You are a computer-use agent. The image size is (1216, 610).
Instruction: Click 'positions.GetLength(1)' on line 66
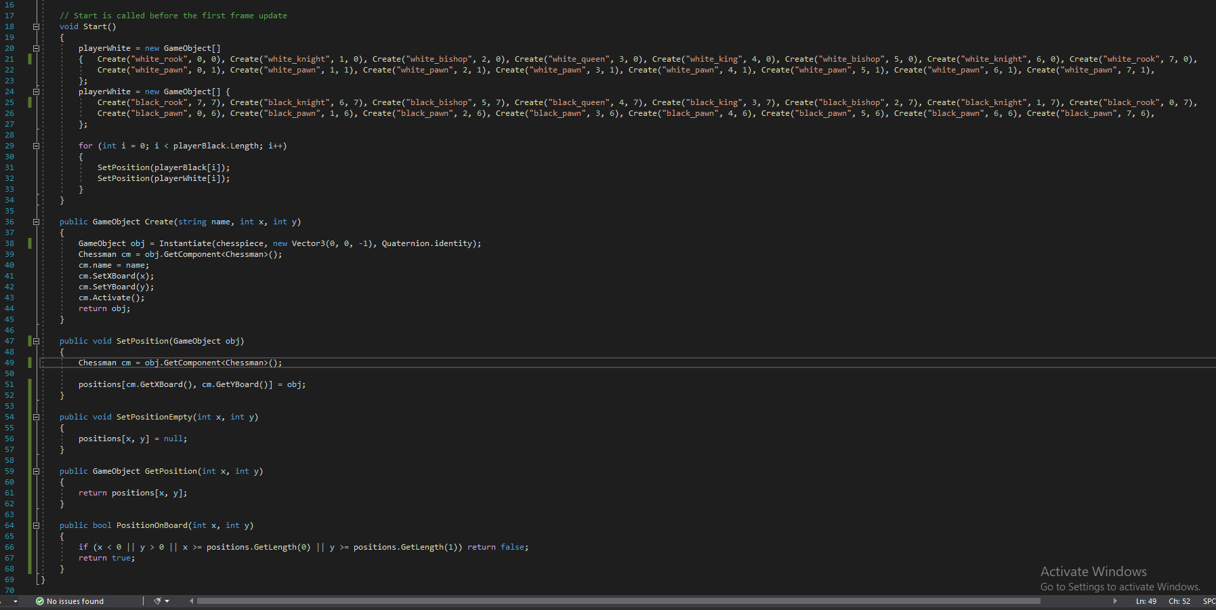pos(406,547)
